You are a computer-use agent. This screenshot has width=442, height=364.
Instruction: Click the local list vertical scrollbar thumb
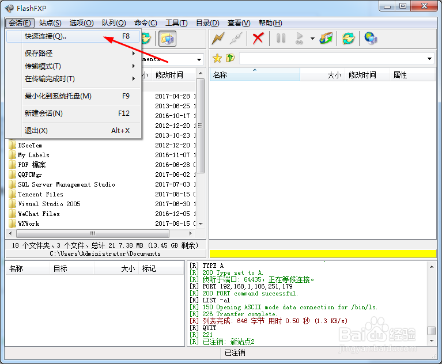coord(200,126)
